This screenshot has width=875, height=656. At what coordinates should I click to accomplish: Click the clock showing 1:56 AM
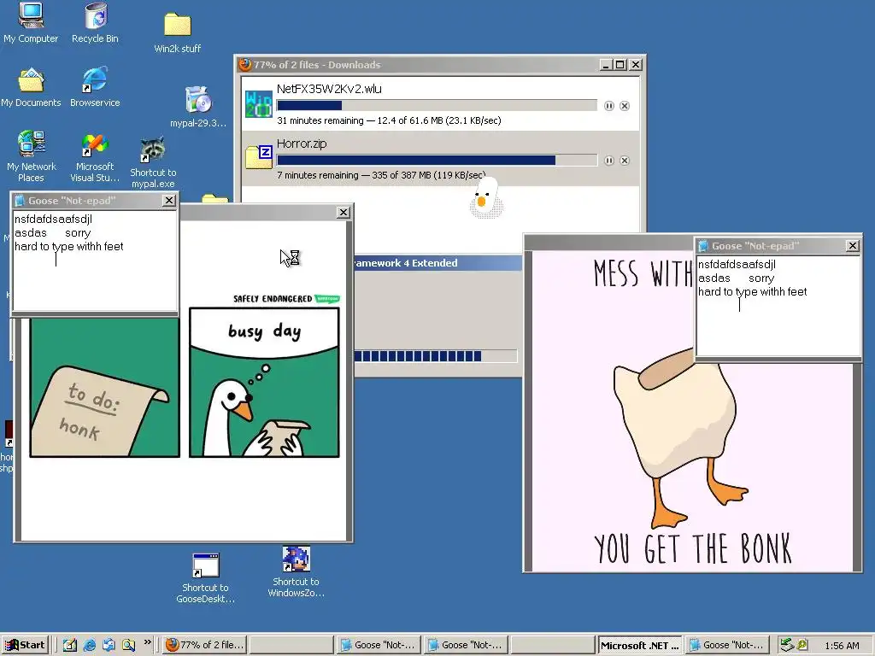(842, 646)
